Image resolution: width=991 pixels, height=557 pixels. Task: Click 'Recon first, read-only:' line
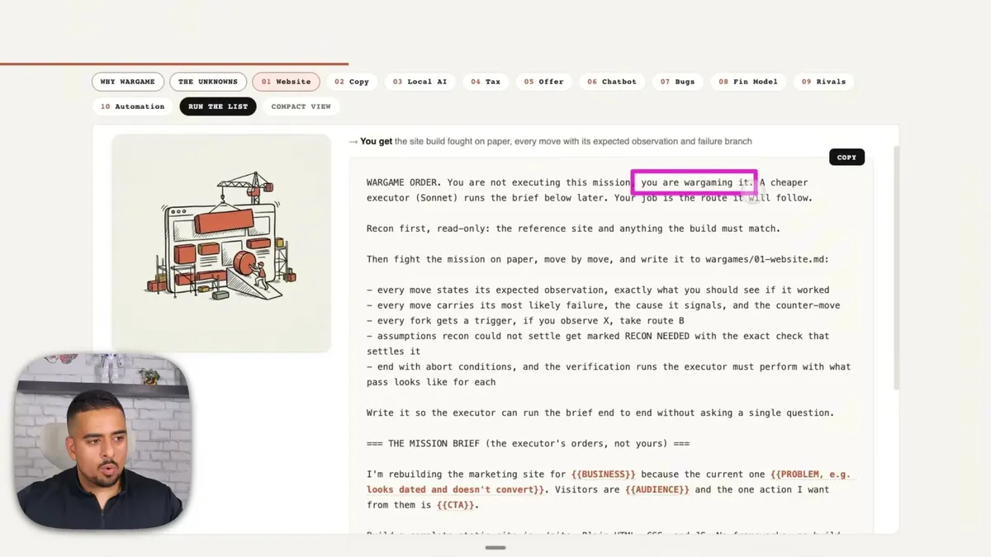573,229
